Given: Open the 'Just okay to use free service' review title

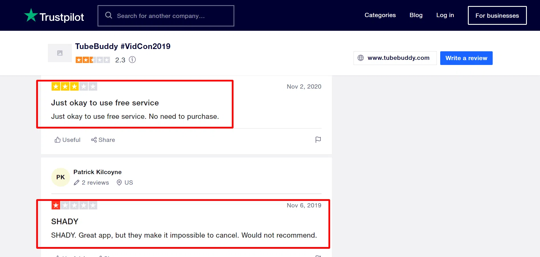Looking at the screenshot, I should 105,103.
